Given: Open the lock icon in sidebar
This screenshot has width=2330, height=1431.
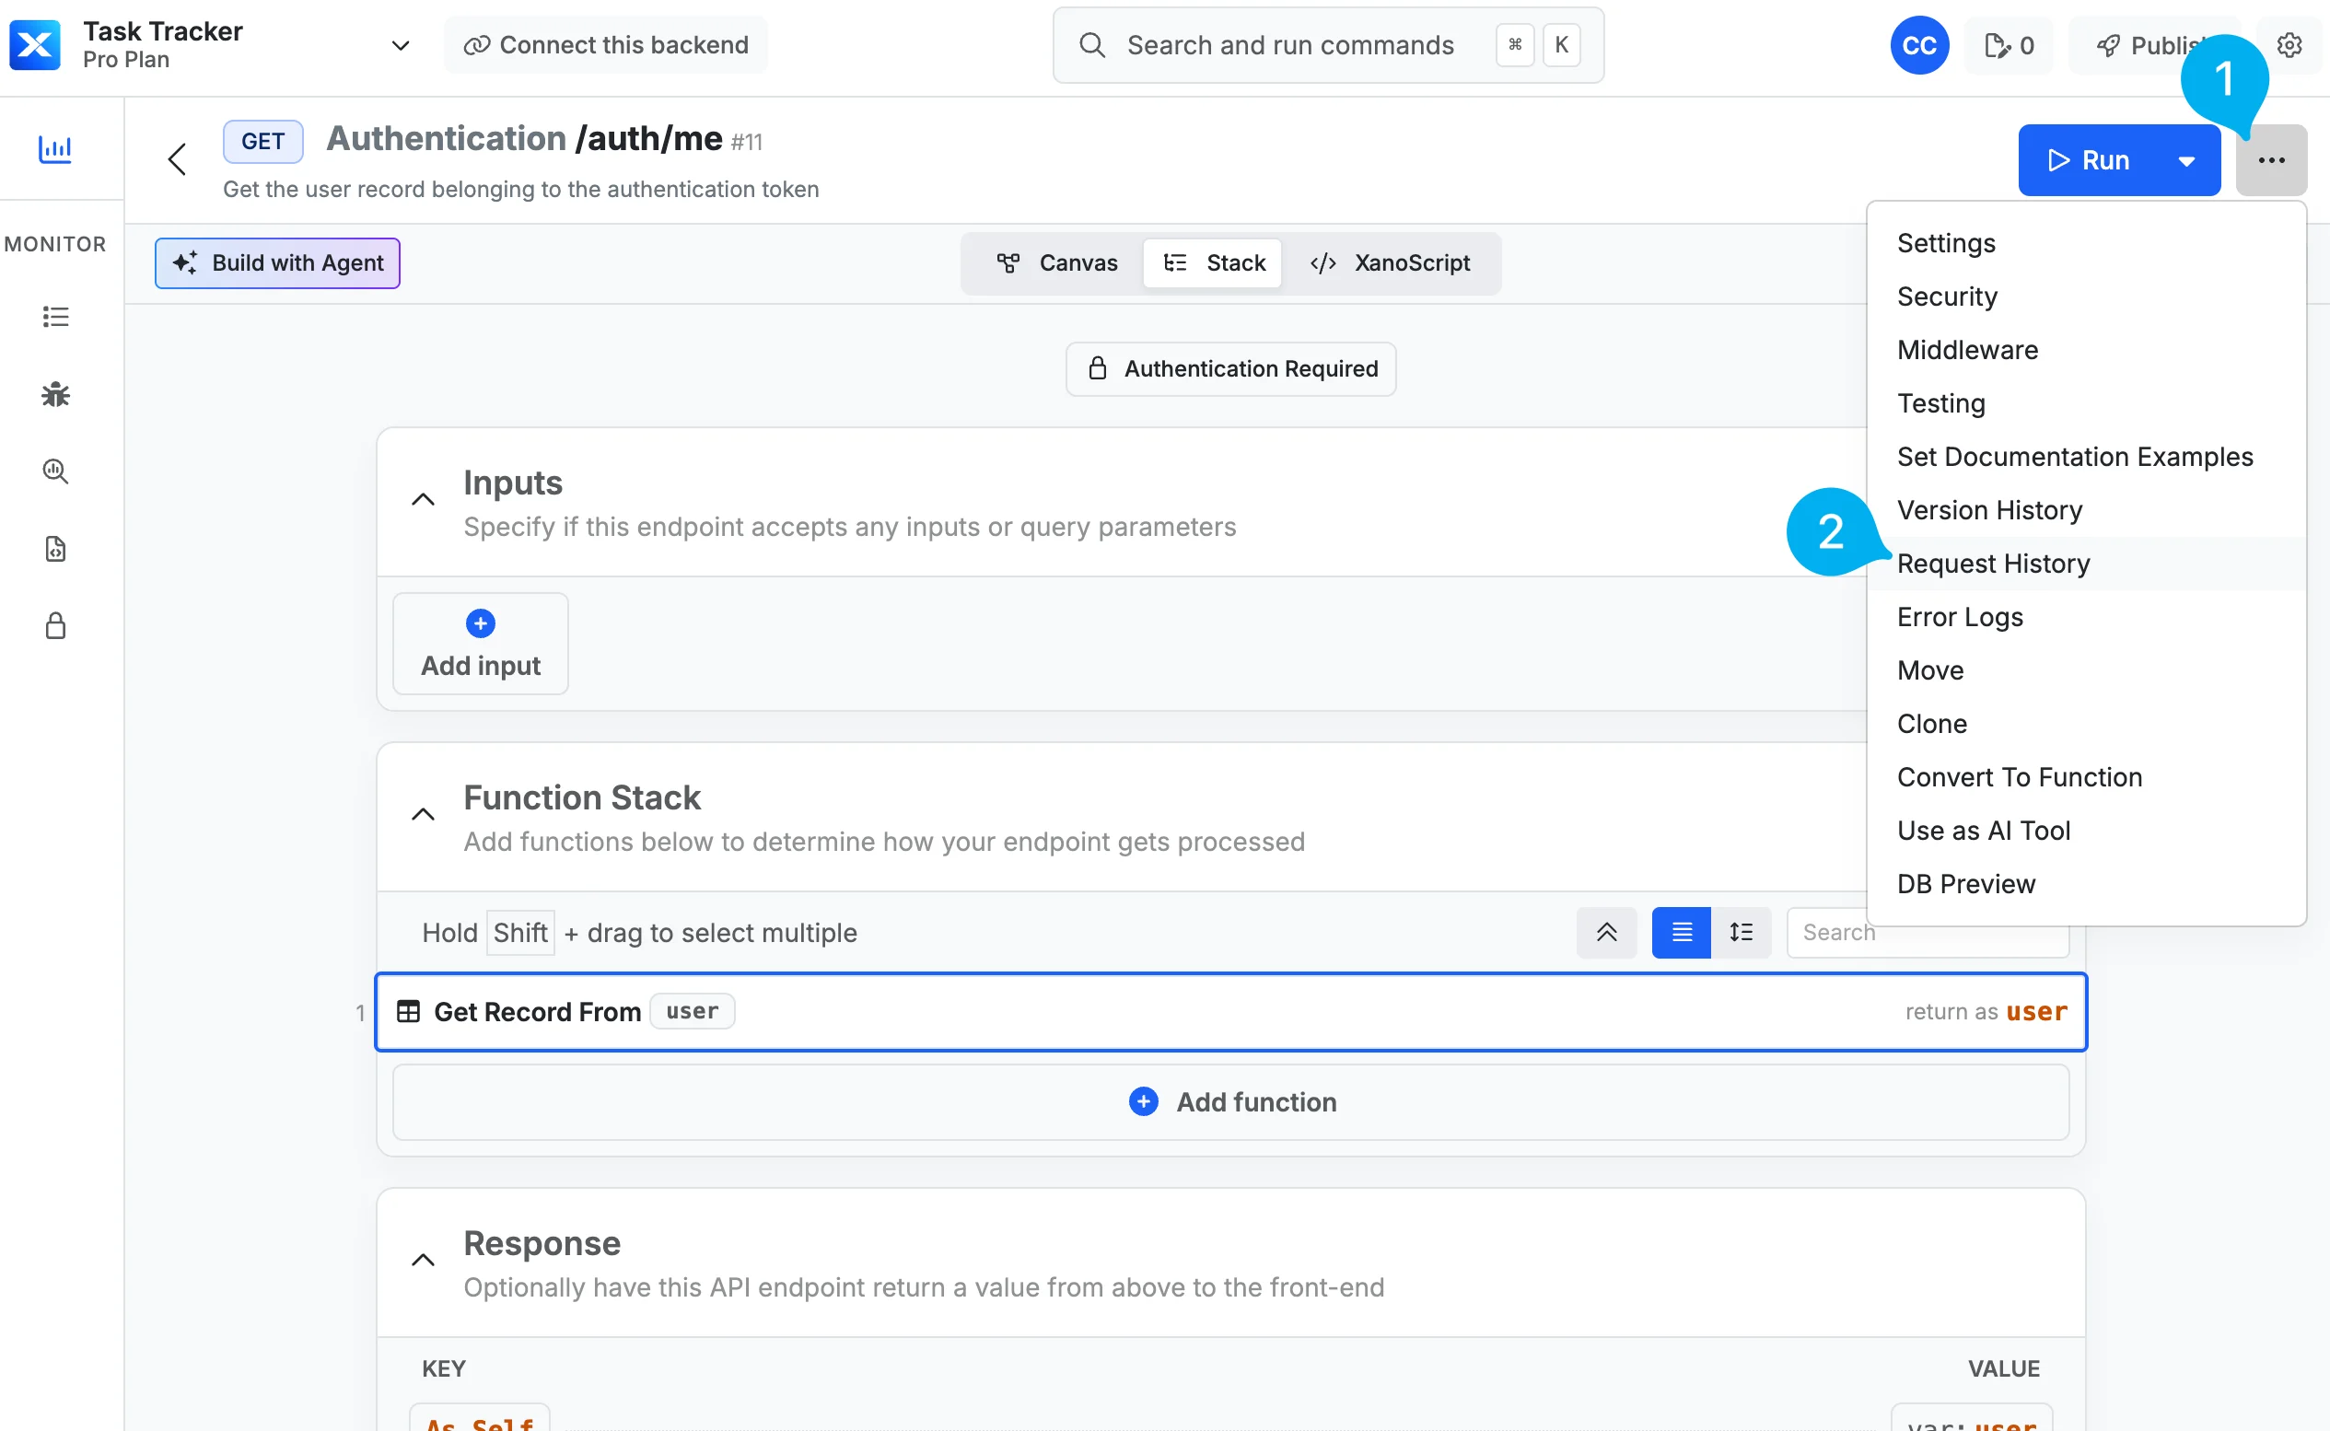Looking at the screenshot, I should [x=56, y=625].
